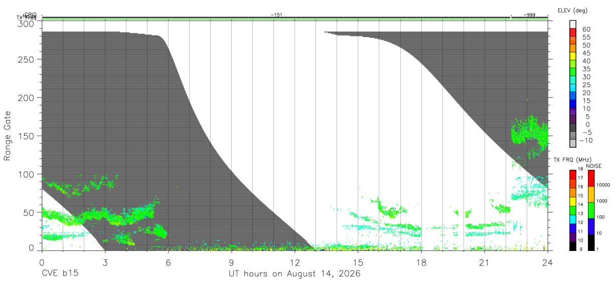This screenshot has height=284, width=616.
Task: Select the dark gray ELEV swatch below 0
Action: click(x=573, y=128)
